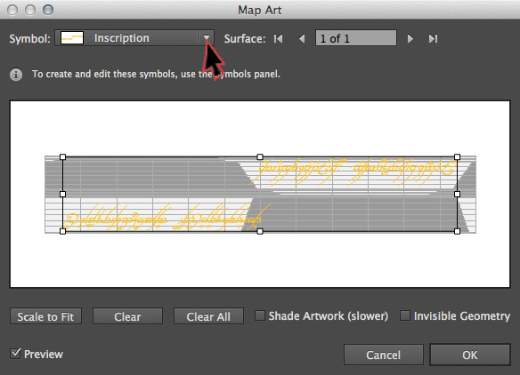Uncheck the Preview checkbox
Image resolution: width=520 pixels, height=375 pixels.
15,354
